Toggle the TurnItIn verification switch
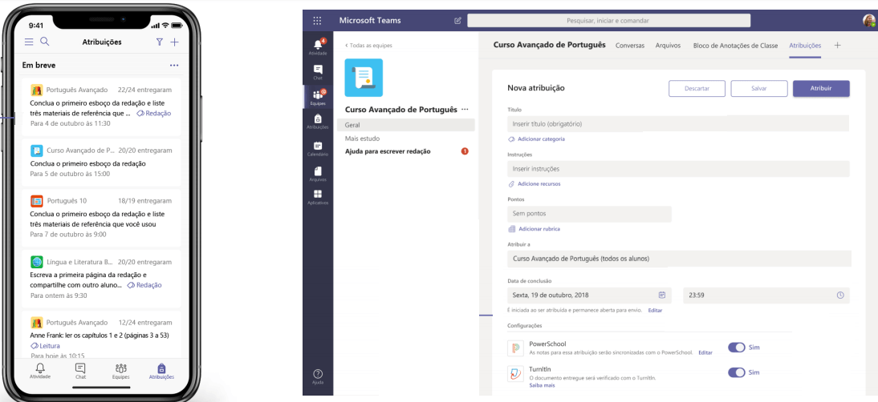The width and height of the screenshot is (878, 402). [736, 372]
